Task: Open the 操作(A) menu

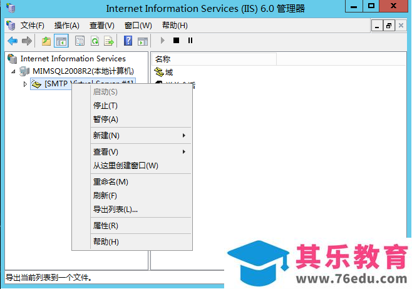Action: coord(67,26)
